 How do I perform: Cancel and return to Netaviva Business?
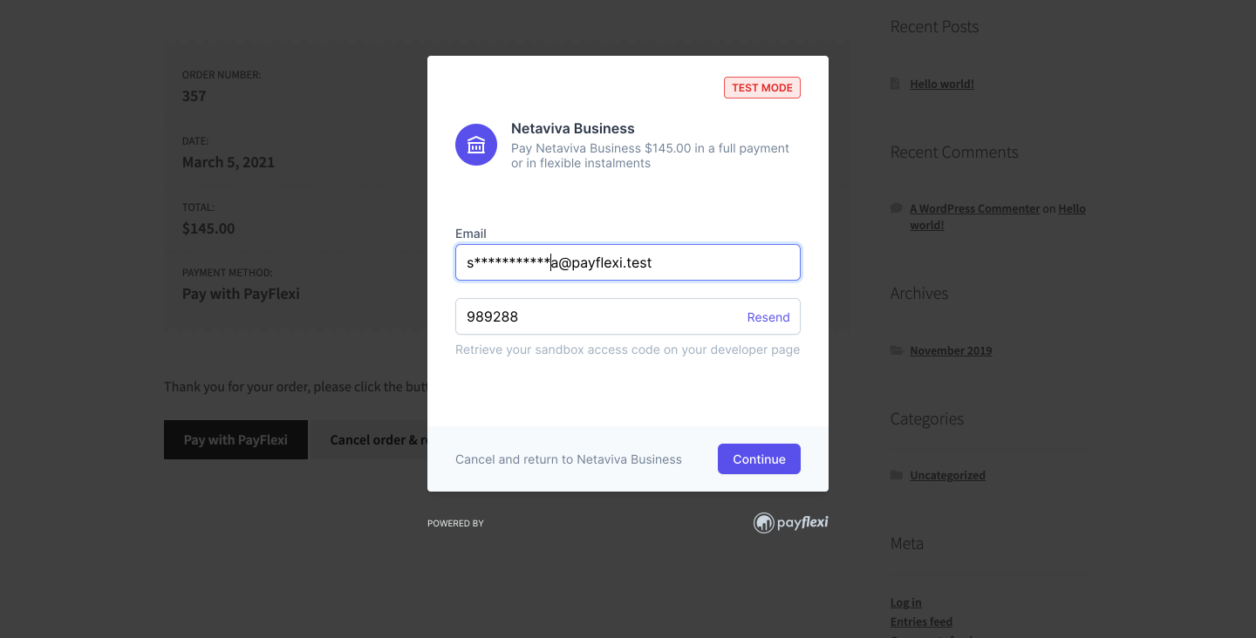[569, 459]
